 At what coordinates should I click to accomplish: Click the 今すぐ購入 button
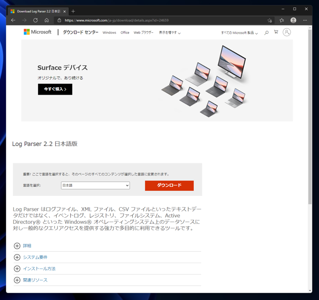coord(55,89)
